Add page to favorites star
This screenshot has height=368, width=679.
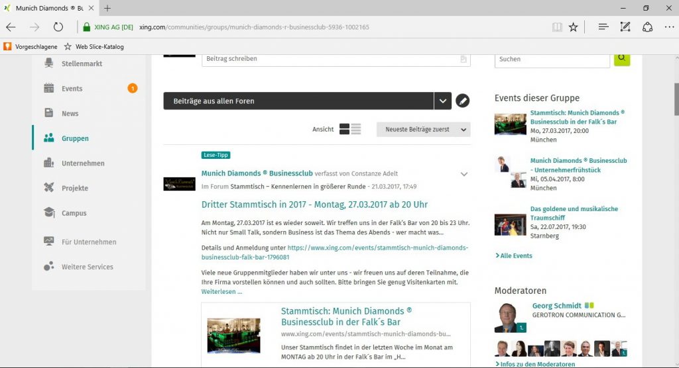pyautogui.click(x=574, y=27)
